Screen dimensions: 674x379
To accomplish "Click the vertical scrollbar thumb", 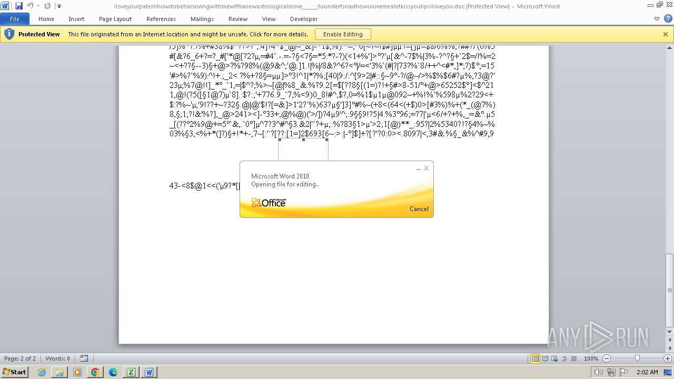I will (669, 290).
